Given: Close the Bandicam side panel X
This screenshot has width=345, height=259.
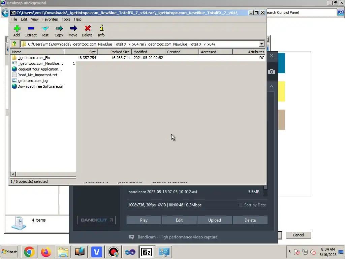Looking at the screenshot, I should (272, 56).
